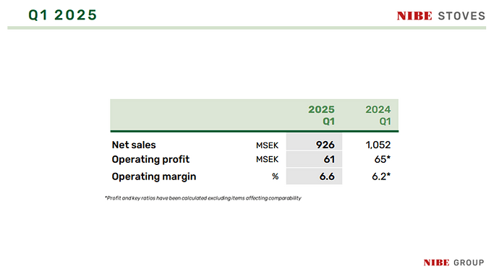This screenshot has width=499, height=277.
Task: Select the 2024 Q1 column header
Action: 378,115
